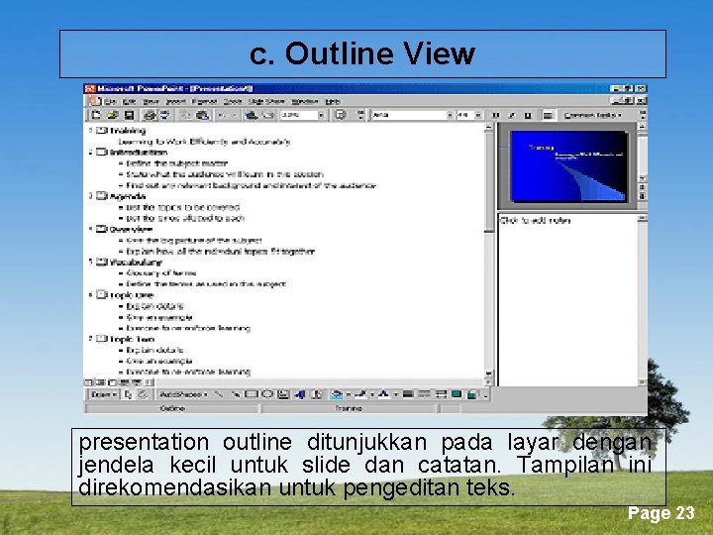Open the Slide Show menu
713x535 pixels.
(266, 101)
